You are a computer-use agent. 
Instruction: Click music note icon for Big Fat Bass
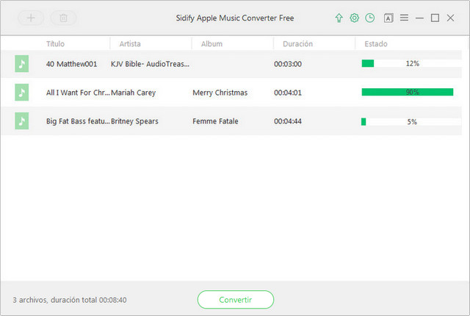(22, 121)
